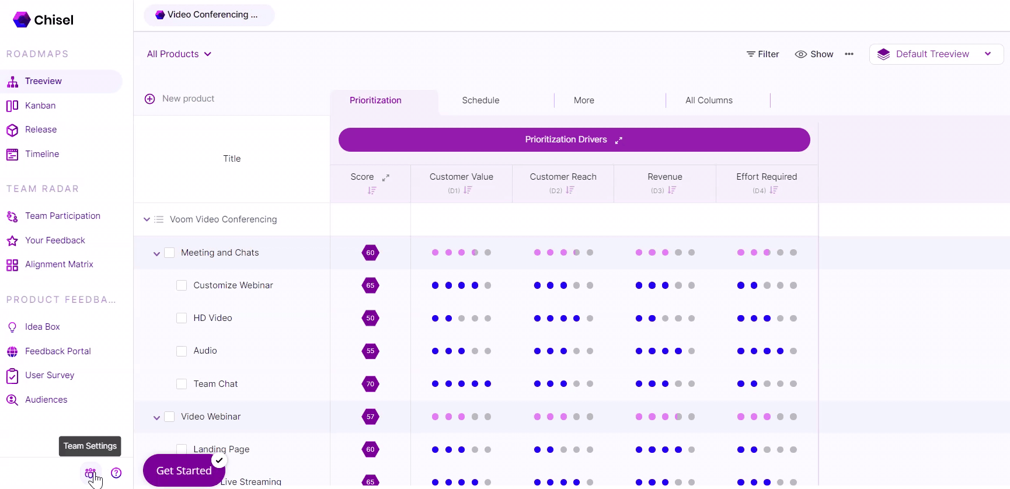
Task: Check the Meeting and Chats checkbox
Action: [x=169, y=253]
